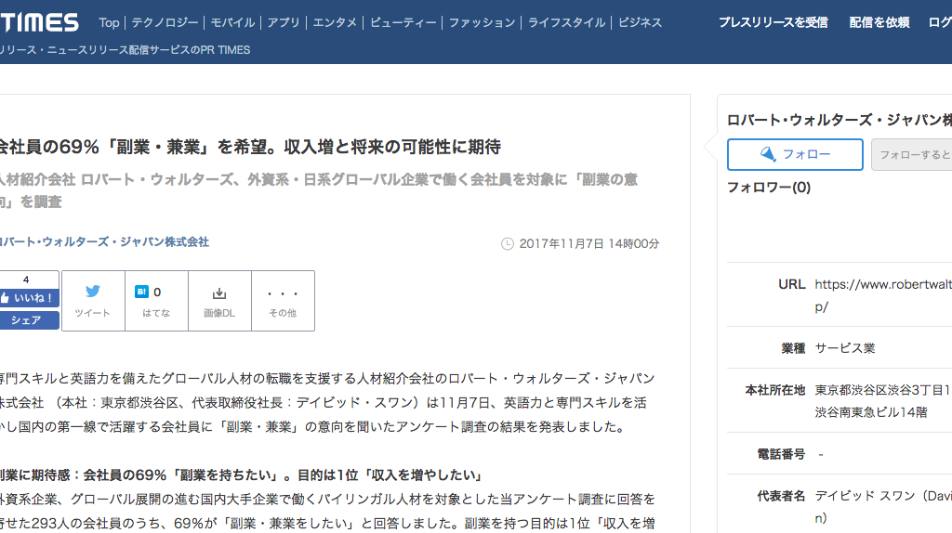Open the その他 three-dots menu
Viewport: 952px width, 533px height.
coord(283,301)
